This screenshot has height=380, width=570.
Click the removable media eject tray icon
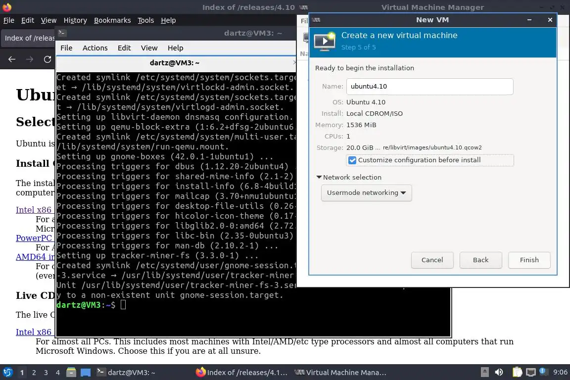(484, 372)
